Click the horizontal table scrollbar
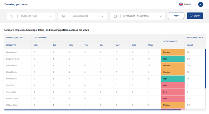The height and width of the screenshot is (114, 209). 92,110
